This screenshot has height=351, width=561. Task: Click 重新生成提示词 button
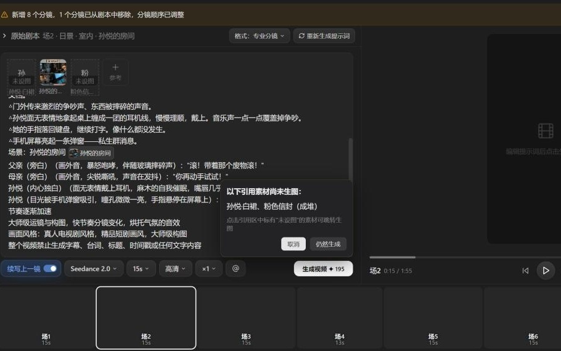point(324,36)
